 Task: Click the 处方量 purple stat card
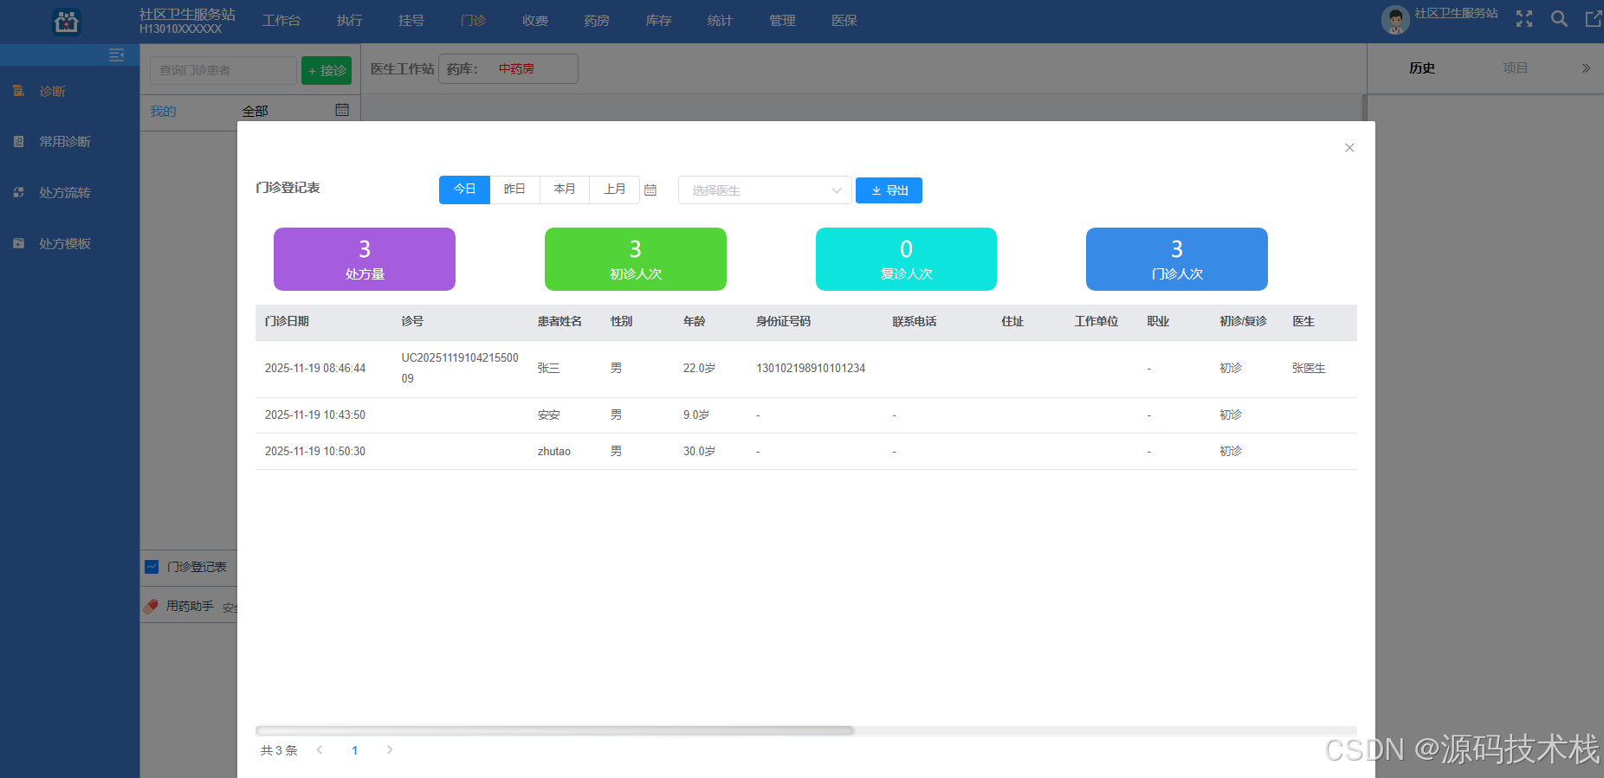point(365,259)
